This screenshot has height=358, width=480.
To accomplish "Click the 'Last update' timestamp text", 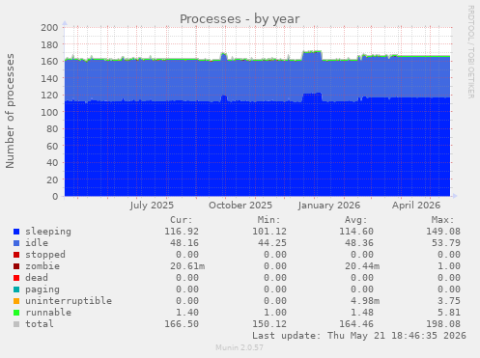I will click(359, 336).
